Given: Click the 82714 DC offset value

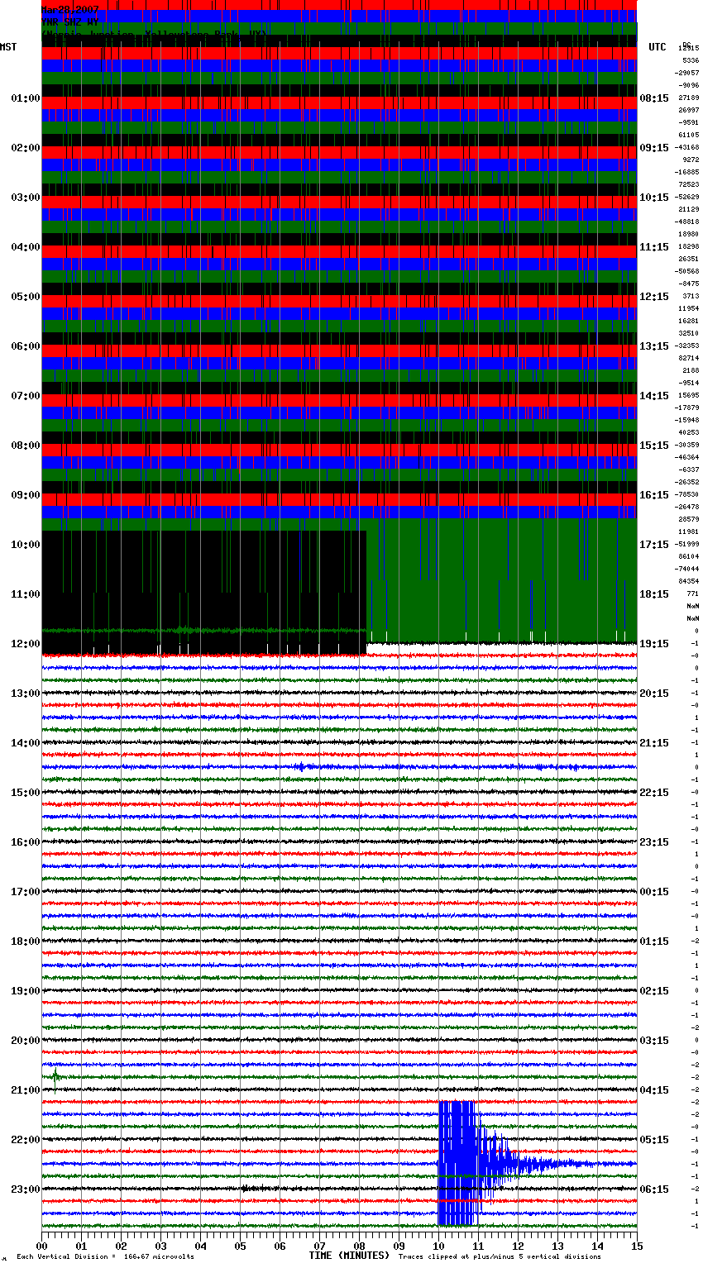Looking at the screenshot, I should 688,358.
